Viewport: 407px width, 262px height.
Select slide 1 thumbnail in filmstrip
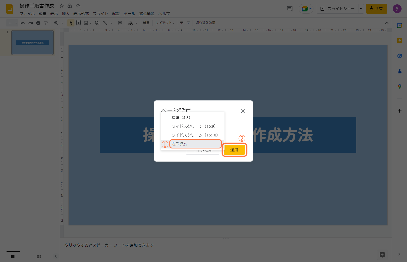(32, 43)
